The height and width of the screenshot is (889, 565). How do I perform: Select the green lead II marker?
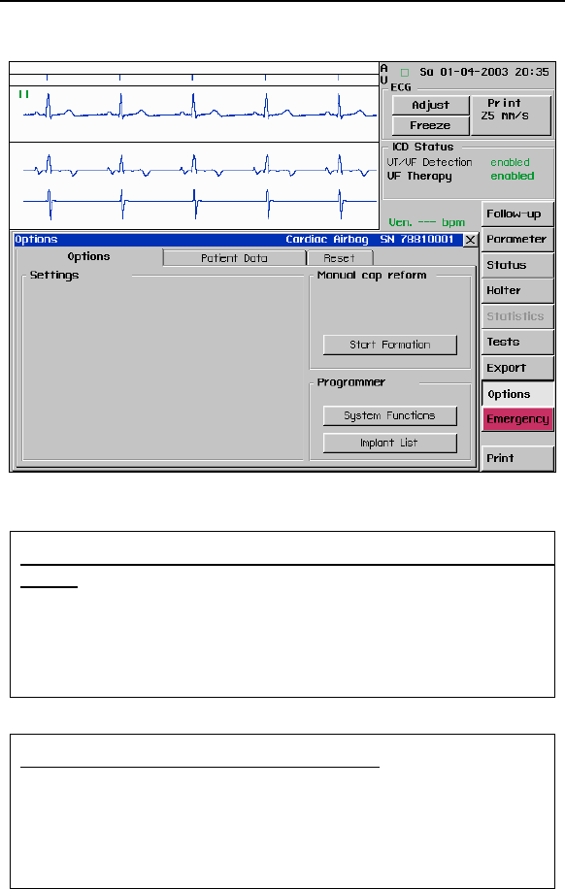coord(24,94)
